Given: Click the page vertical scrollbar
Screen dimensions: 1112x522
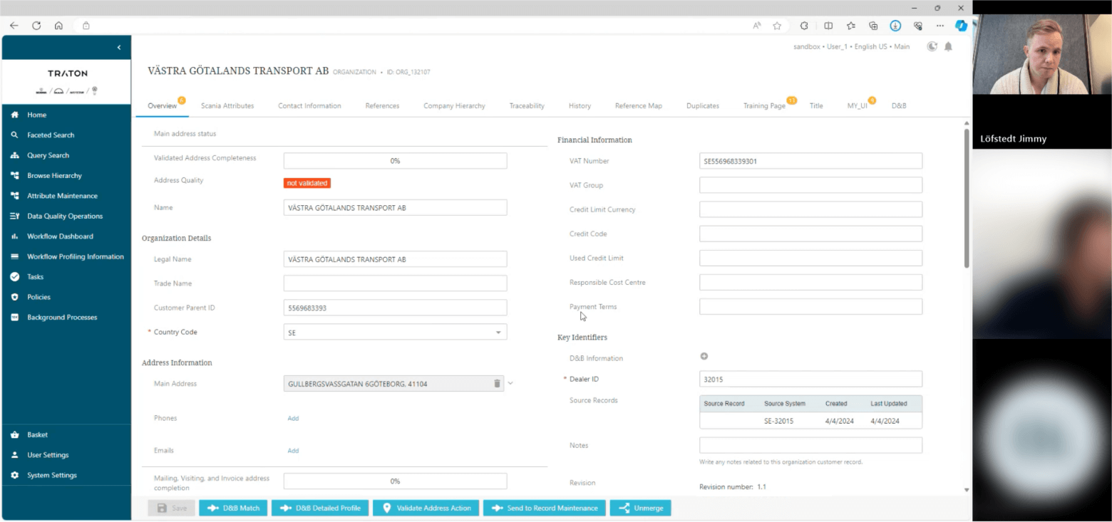Looking at the screenshot, I should coord(967,198).
